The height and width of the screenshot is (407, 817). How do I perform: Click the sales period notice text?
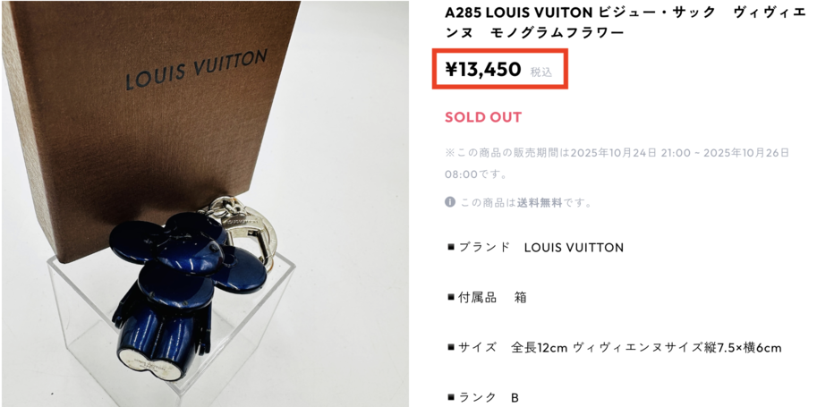(x=617, y=163)
